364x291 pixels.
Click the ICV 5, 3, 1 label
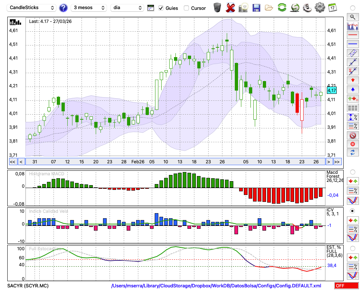point(332,212)
